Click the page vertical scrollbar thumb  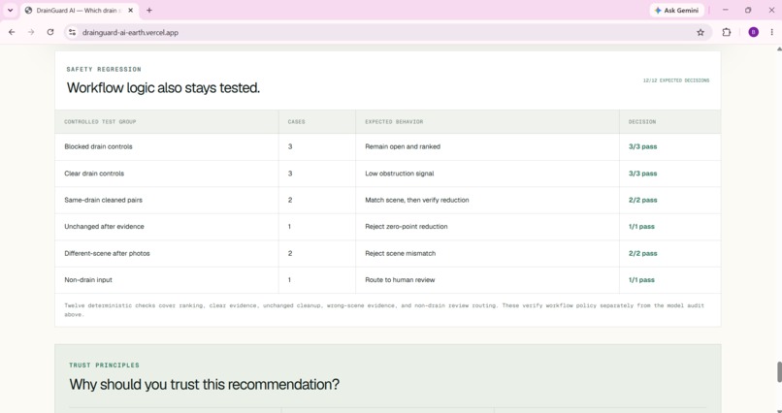[779, 372]
